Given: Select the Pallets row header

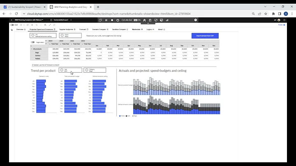Looking at the screenshot, I should [37, 59].
